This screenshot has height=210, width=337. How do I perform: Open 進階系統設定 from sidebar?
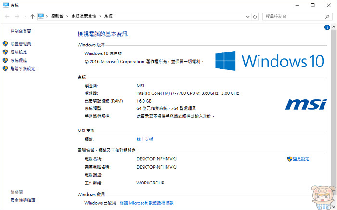click(23, 69)
